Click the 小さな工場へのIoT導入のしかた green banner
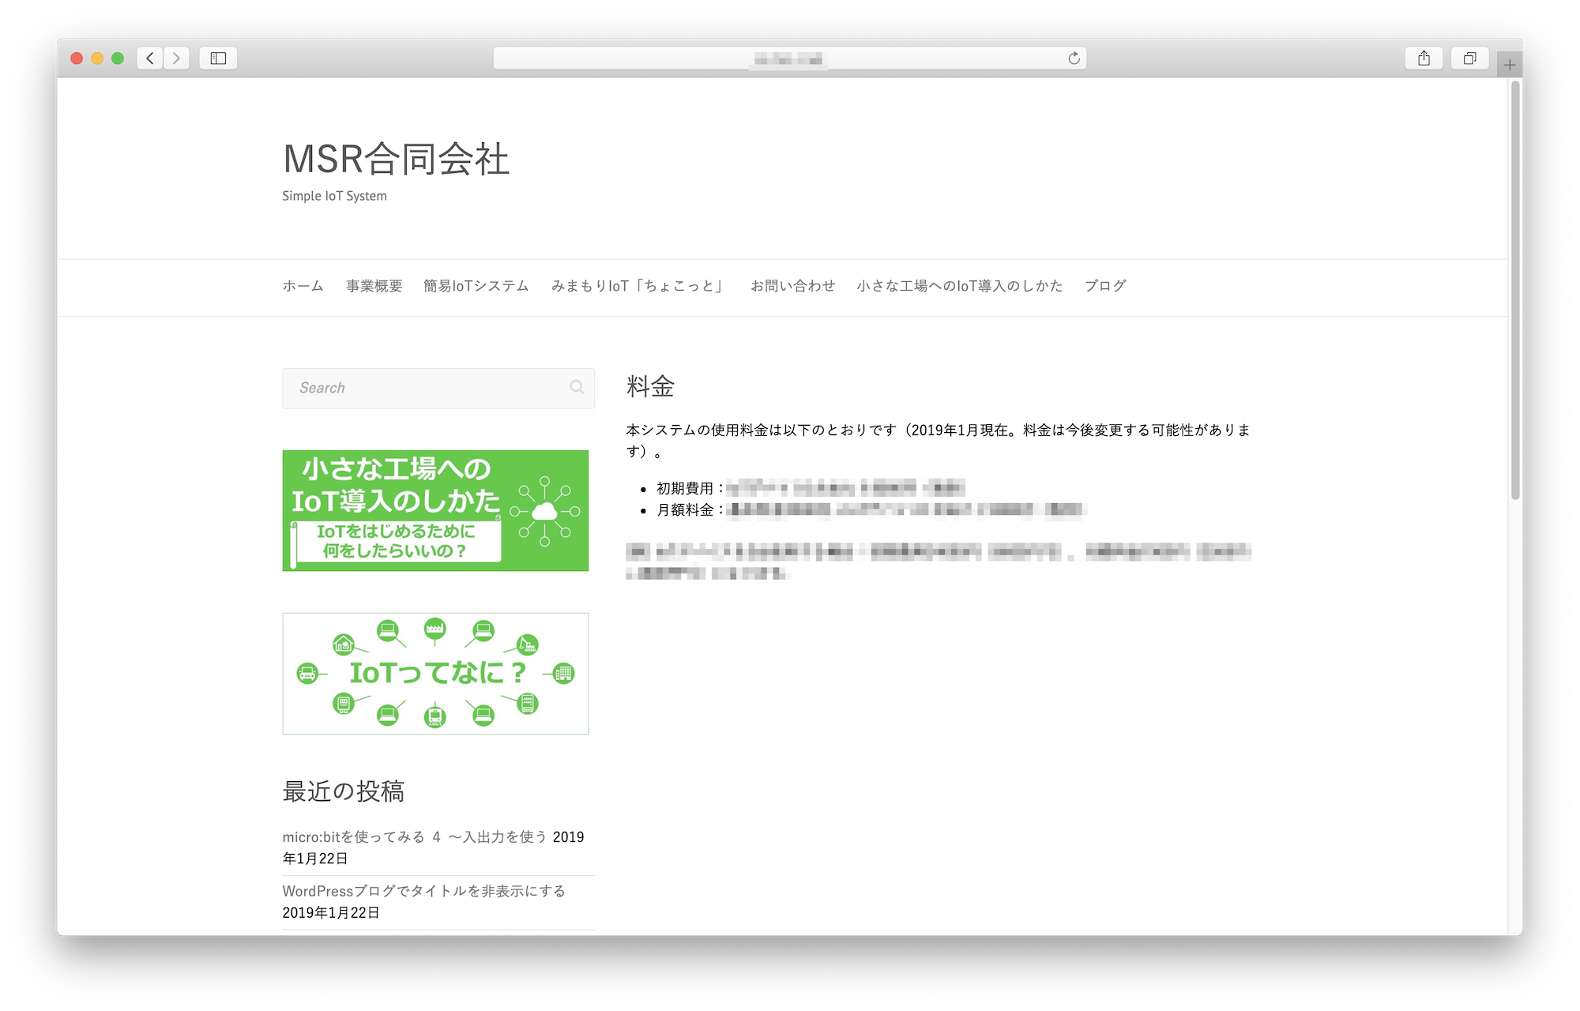Image resolution: width=1580 pixels, height=1011 pixels. pos(435,510)
